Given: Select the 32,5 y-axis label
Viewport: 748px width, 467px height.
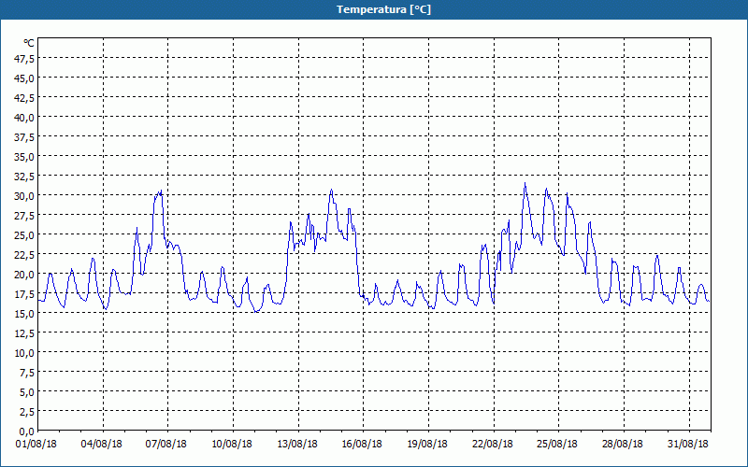Looking at the screenshot, I should pyautogui.click(x=24, y=177).
